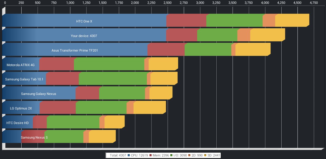Image resolution: width=326 pixels, height=159 pixels.
Task: Select the green I/O segment of Samsung Nexus S
Action: point(64,137)
